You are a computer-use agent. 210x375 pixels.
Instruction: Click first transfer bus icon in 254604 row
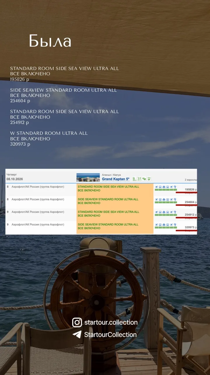click(x=160, y=200)
